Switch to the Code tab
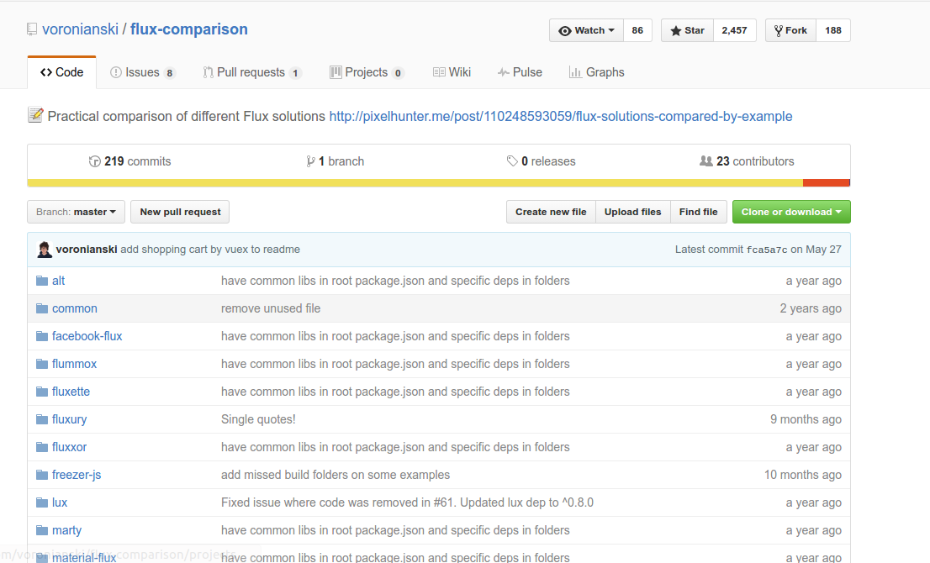Image resolution: width=930 pixels, height=563 pixels. click(61, 72)
